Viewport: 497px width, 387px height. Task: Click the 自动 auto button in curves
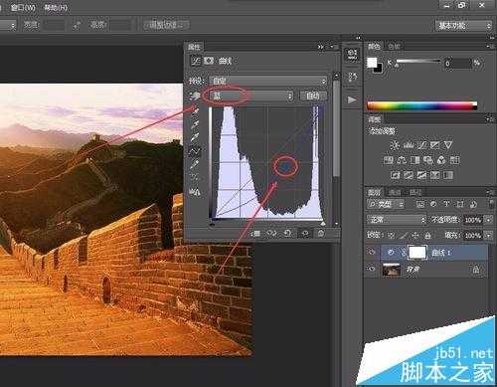point(313,97)
